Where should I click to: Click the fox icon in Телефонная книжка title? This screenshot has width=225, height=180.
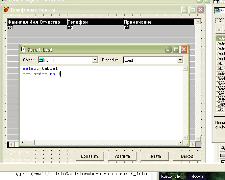[x=6, y=10]
